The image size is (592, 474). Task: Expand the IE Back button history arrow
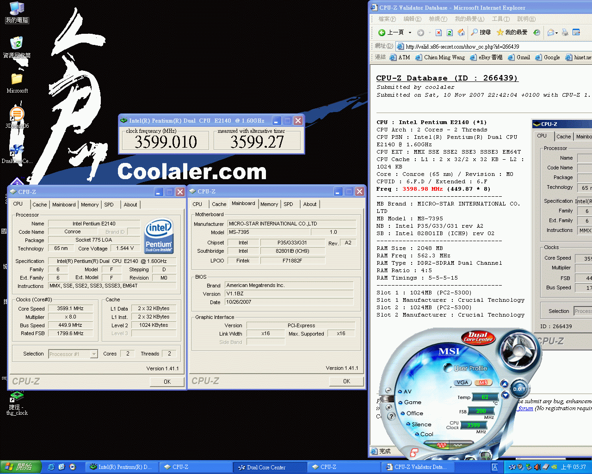(410, 32)
